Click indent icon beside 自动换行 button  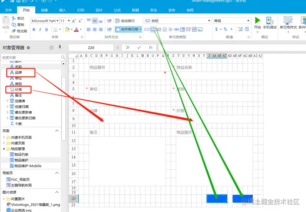(x=109, y=21)
